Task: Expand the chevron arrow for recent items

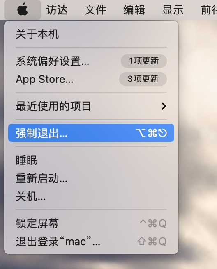Action: point(164,106)
